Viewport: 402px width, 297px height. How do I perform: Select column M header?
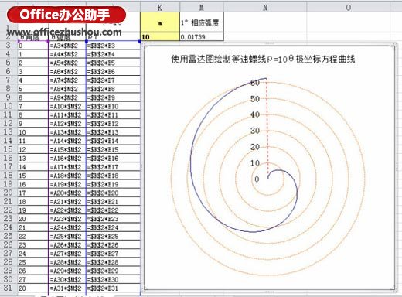(x=202, y=8)
